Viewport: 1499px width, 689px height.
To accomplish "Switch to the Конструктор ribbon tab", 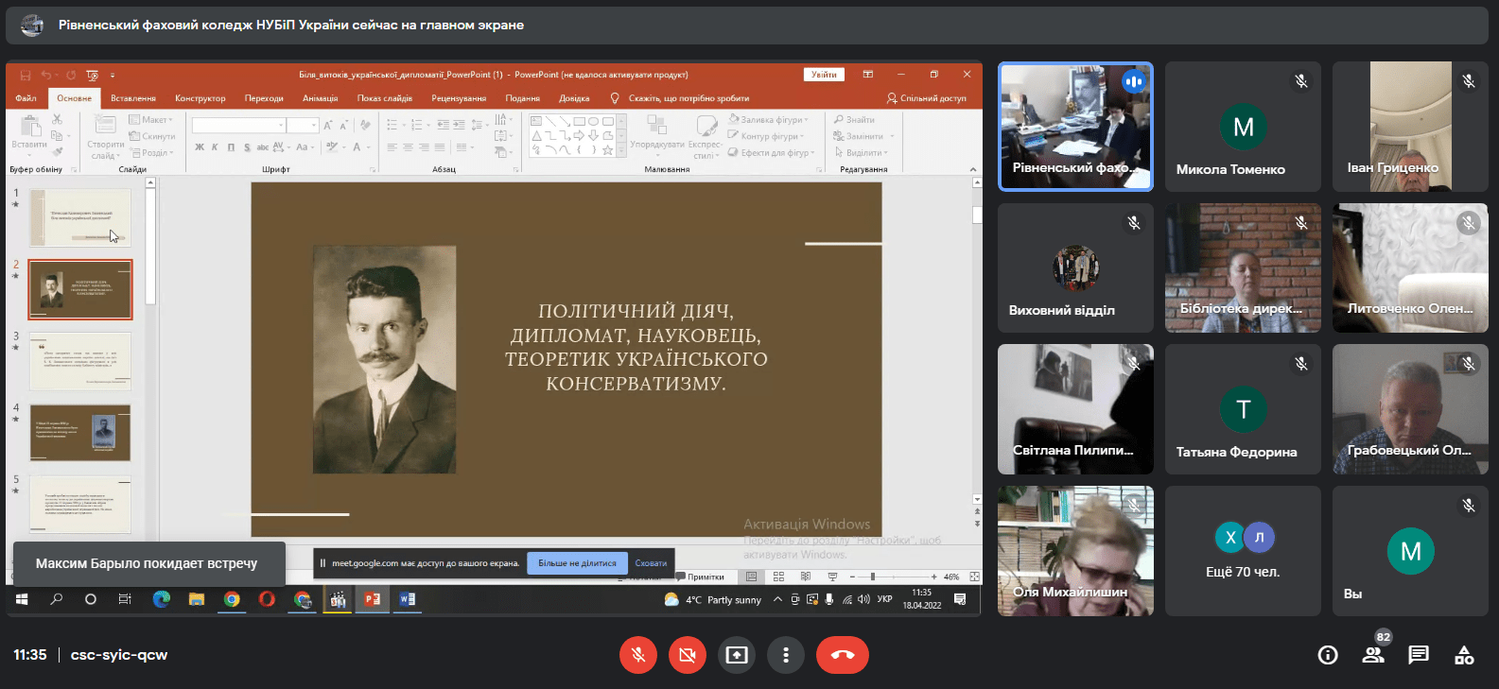I will pos(200,98).
